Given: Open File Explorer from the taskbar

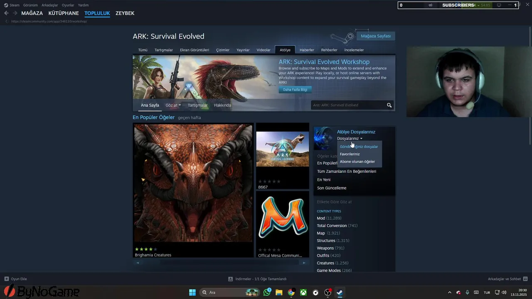Looking at the screenshot, I should coord(279,292).
